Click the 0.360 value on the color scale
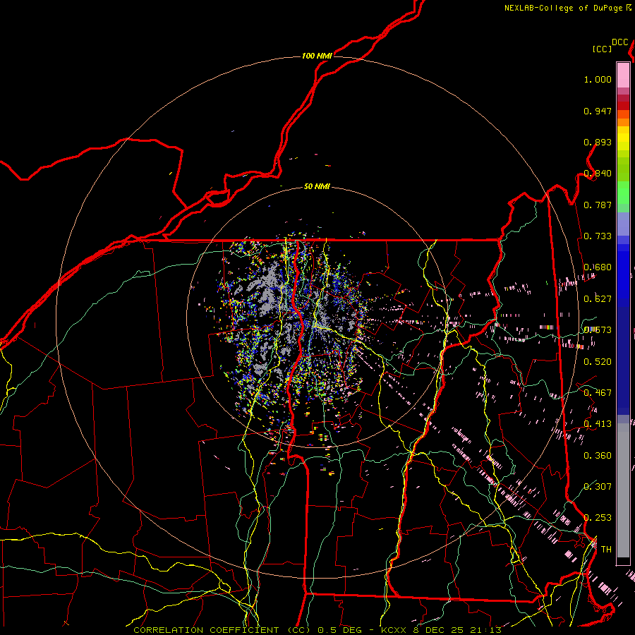This screenshot has width=635, height=635. pyautogui.click(x=598, y=456)
